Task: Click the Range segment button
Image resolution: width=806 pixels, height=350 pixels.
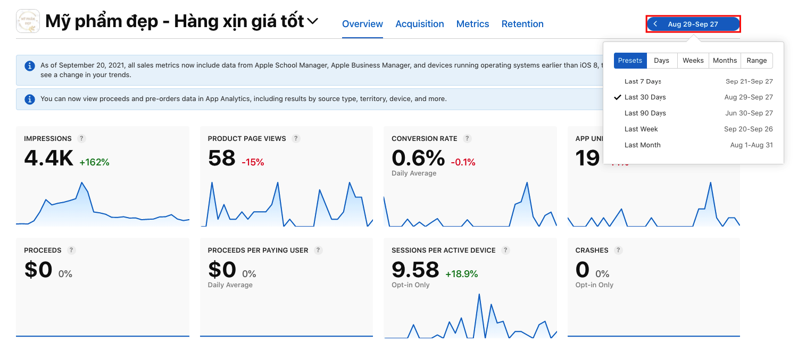Action: click(756, 61)
